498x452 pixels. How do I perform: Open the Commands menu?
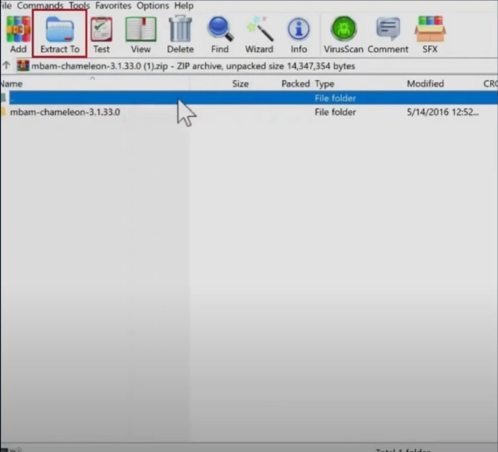[40, 6]
